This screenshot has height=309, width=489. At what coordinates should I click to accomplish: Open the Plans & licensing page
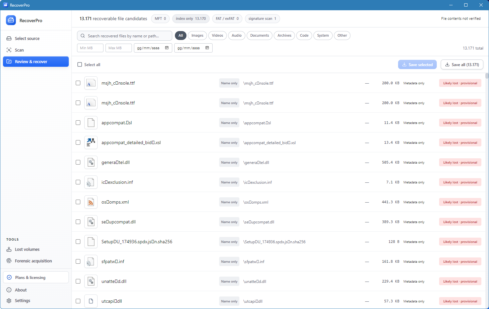[x=36, y=277]
